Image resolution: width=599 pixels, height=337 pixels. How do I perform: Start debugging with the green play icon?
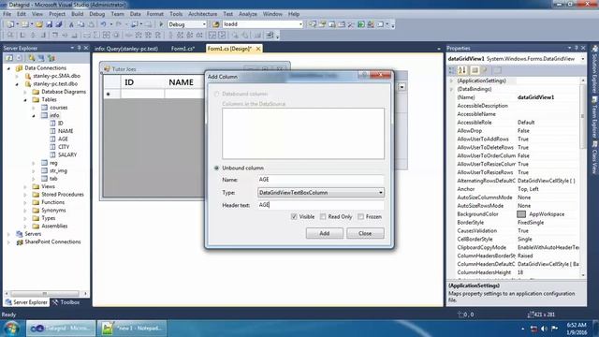(161, 24)
